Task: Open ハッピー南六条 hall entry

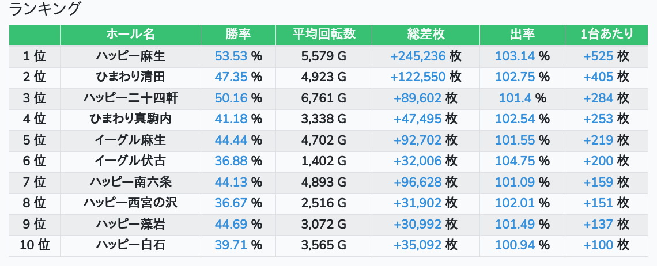Action: pyautogui.click(x=130, y=183)
